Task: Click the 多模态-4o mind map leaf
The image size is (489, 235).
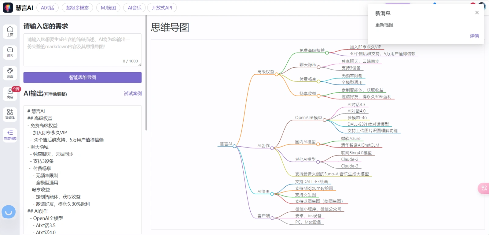Action: [357, 117]
